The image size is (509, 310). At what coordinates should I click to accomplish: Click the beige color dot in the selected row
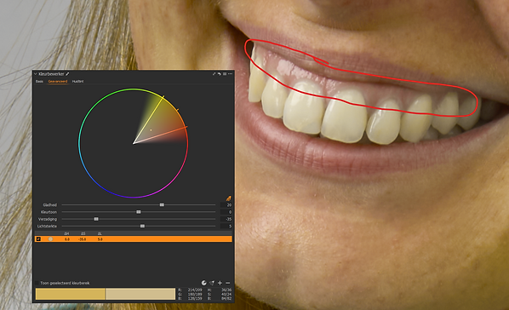point(50,238)
